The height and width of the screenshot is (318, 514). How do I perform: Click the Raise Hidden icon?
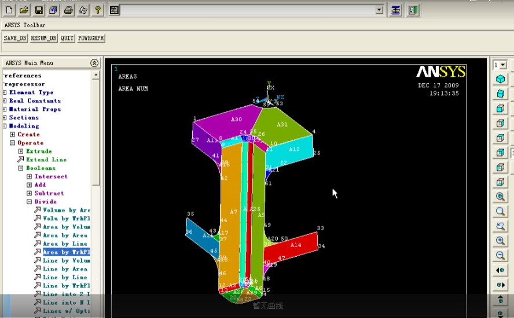(396, 10)
